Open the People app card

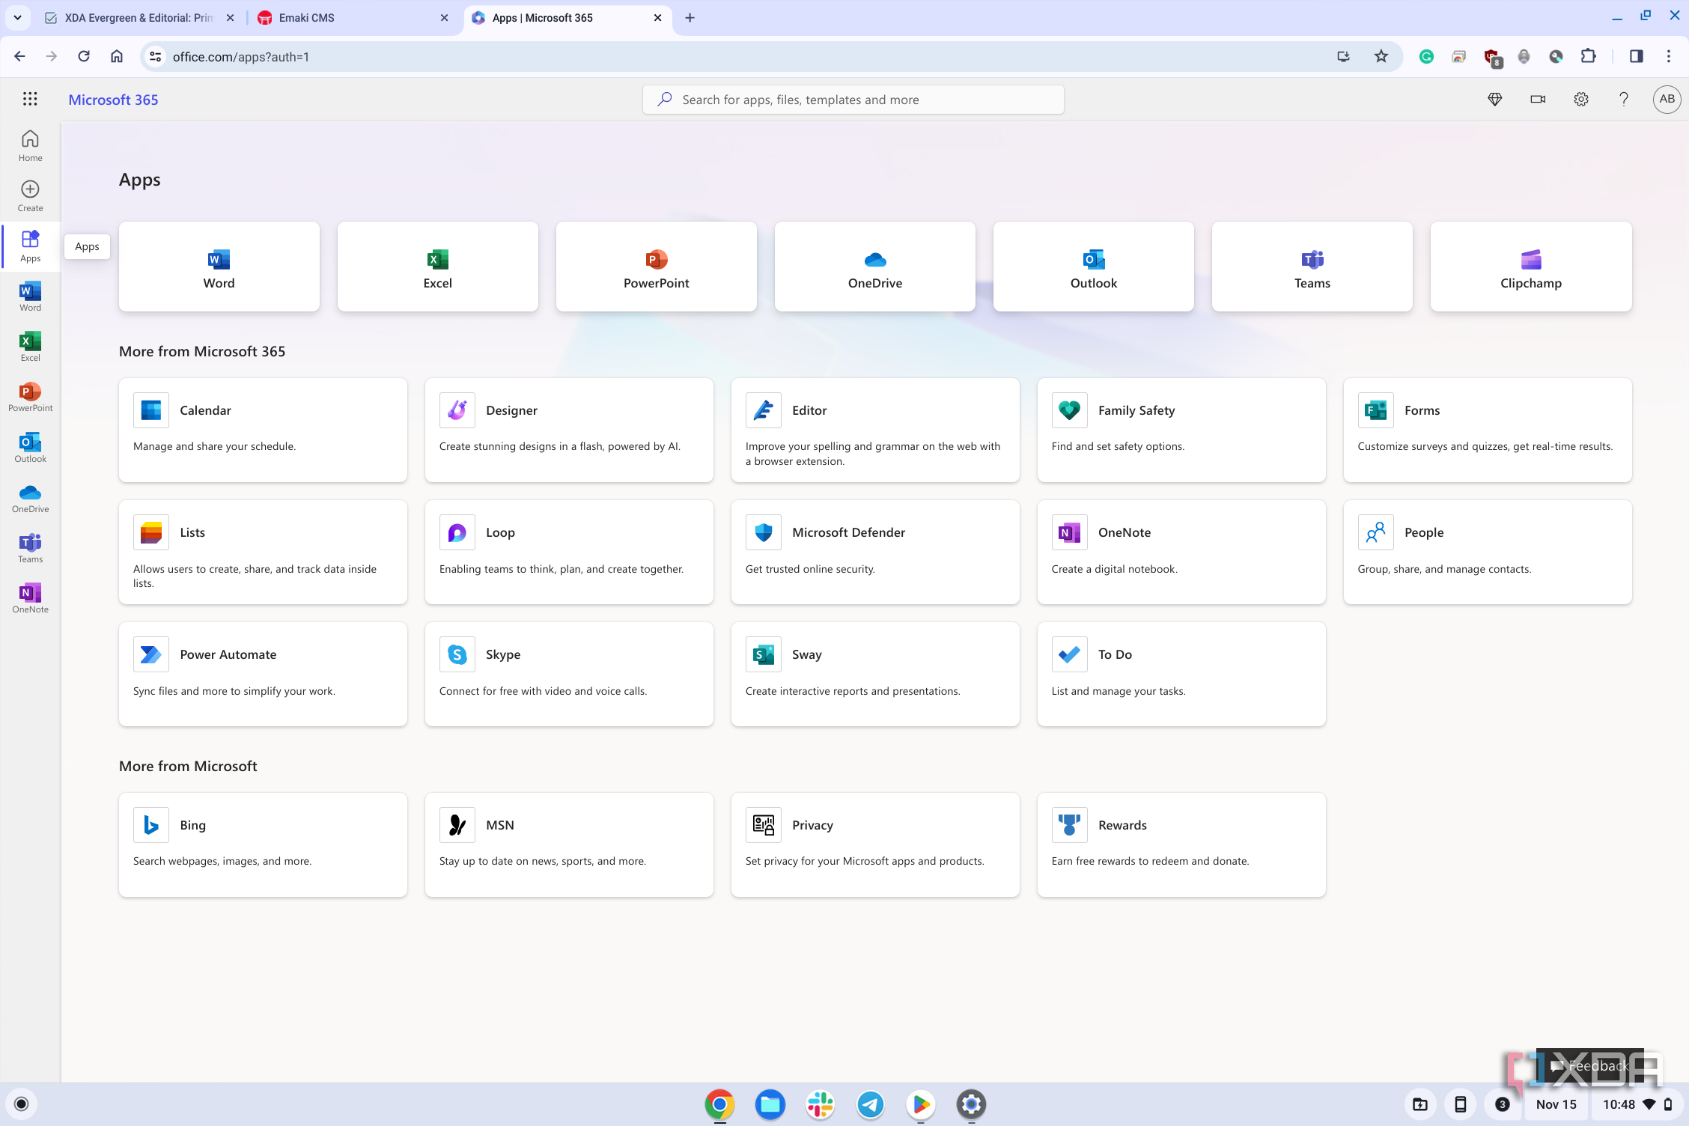pyautogui.click(x=1488, y=553)
